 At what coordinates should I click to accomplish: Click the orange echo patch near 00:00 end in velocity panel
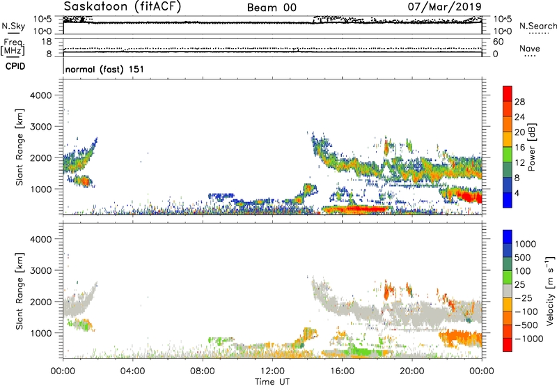(x=461, y=339)
